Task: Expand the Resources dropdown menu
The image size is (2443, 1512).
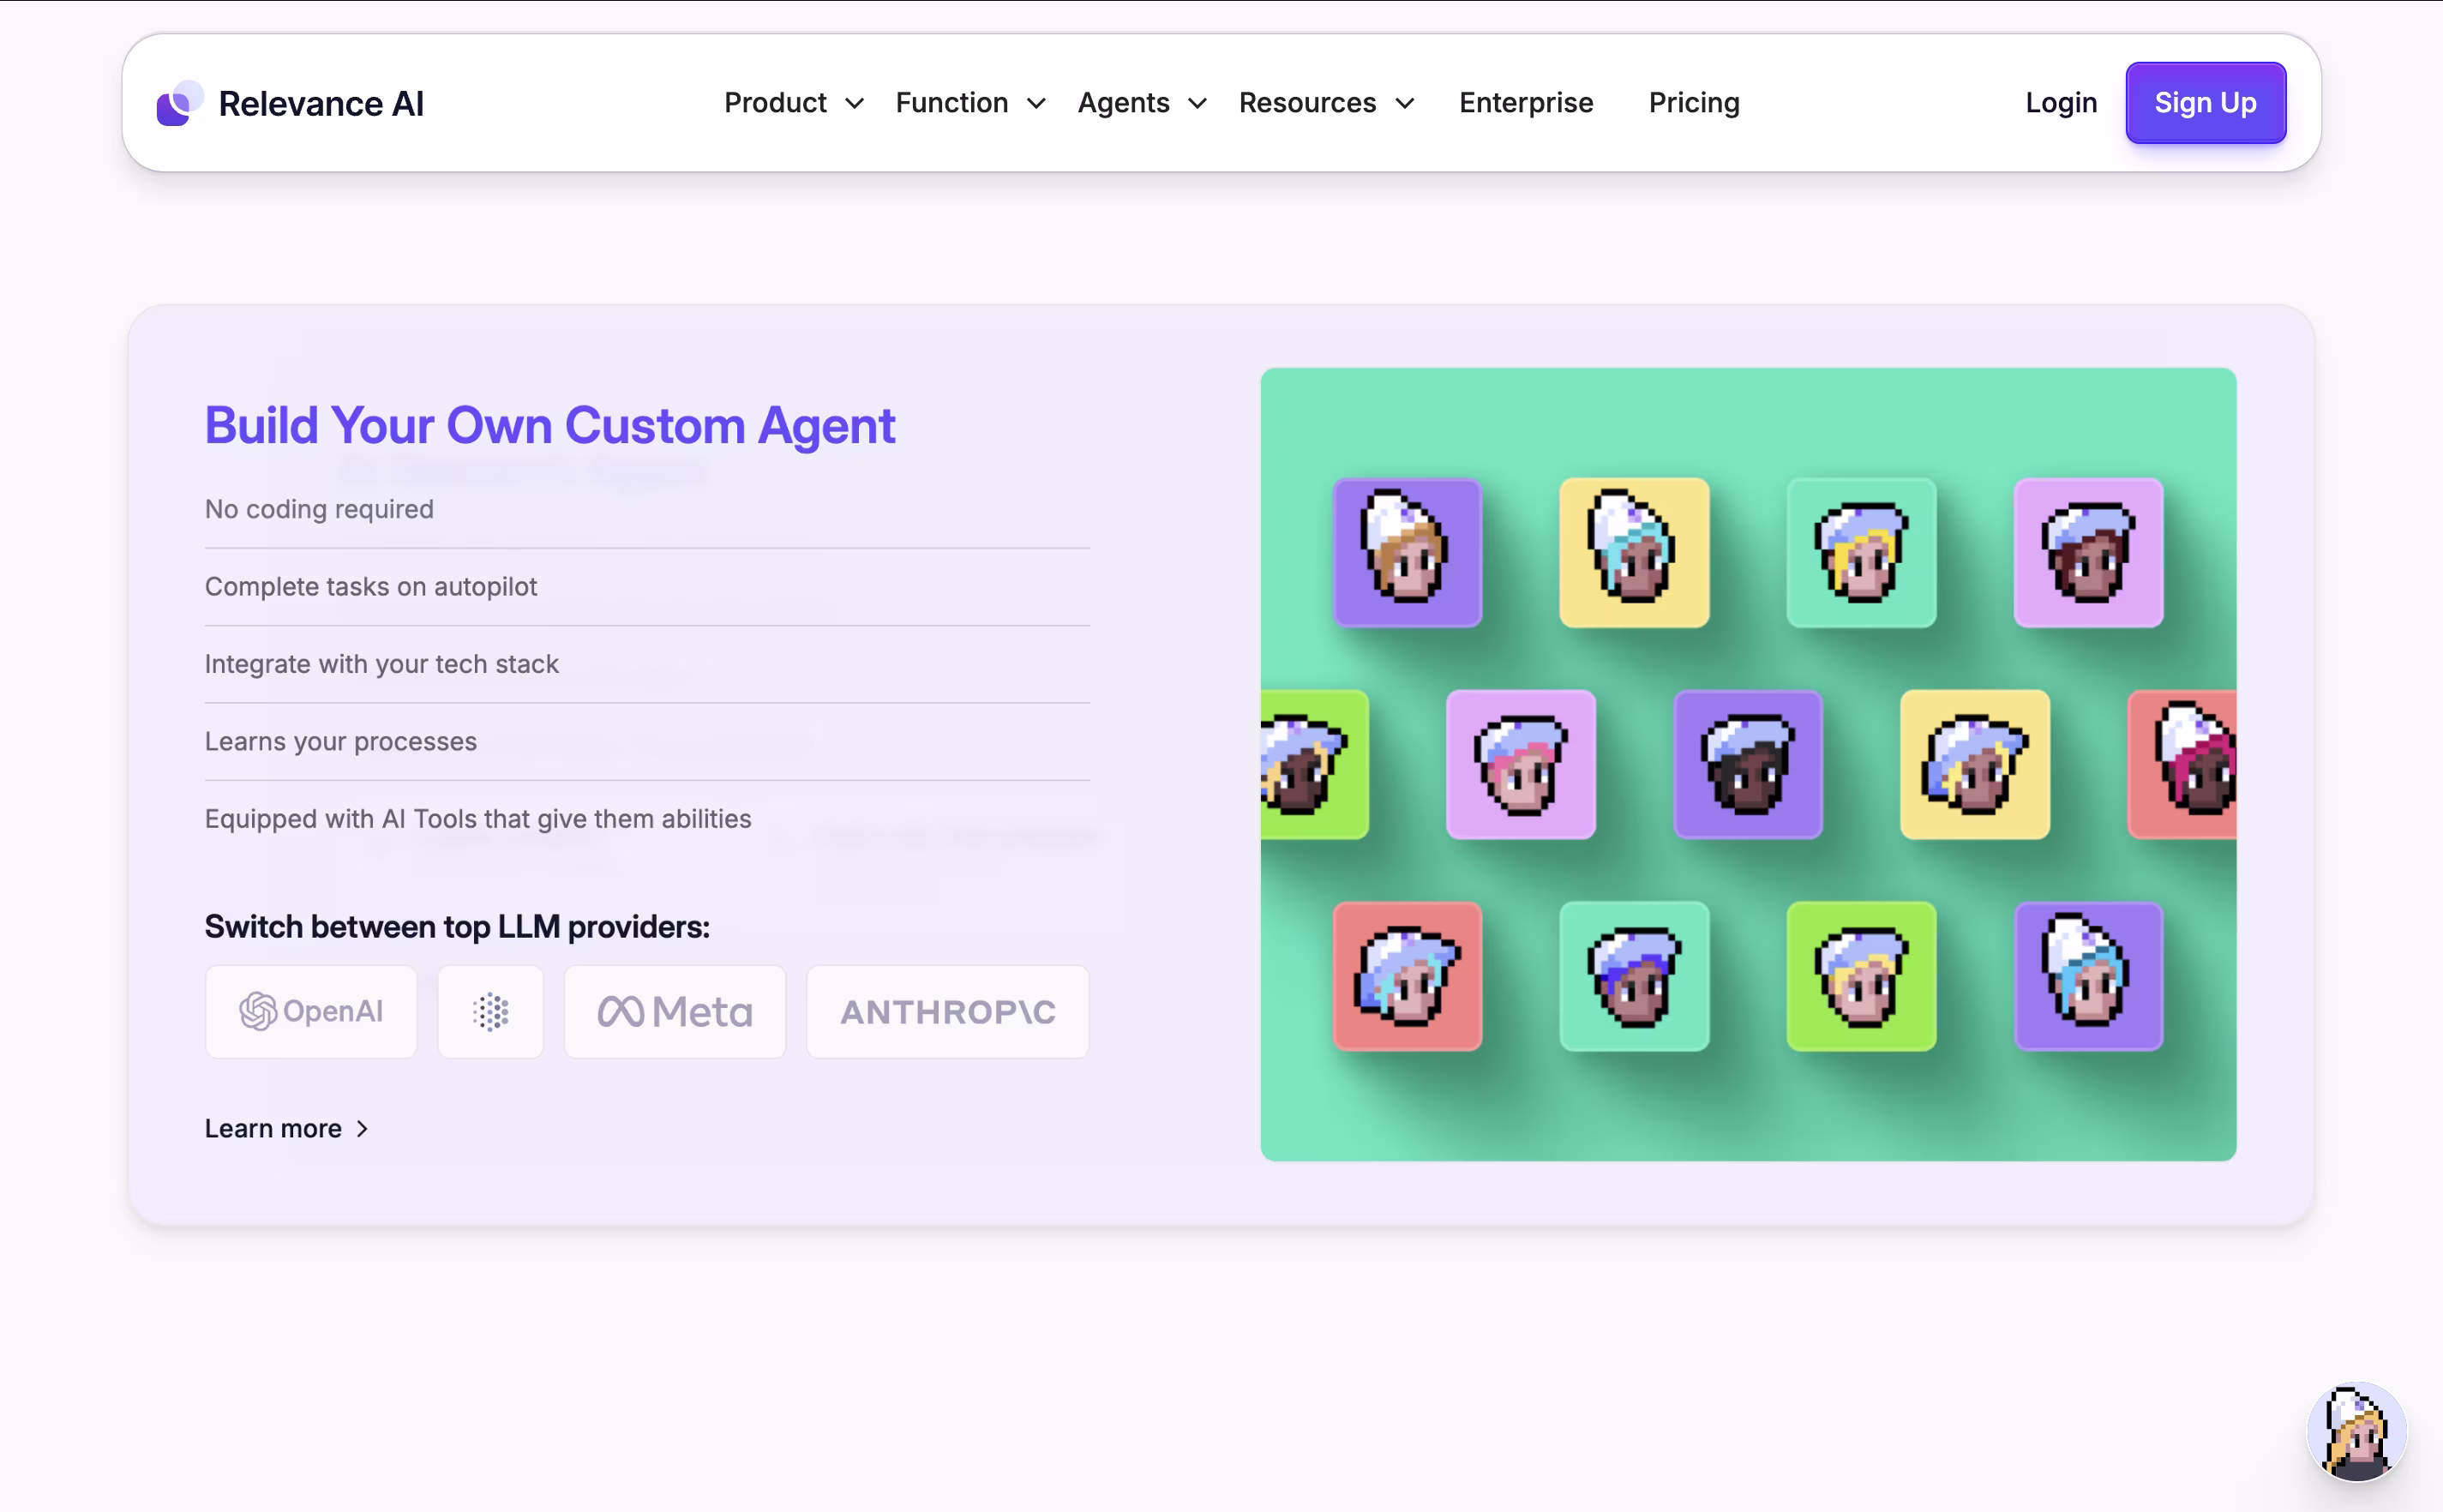Action: [1326, 103]
